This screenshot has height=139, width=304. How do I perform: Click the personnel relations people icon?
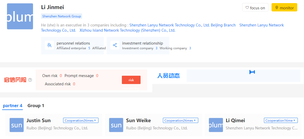(49, 45)
